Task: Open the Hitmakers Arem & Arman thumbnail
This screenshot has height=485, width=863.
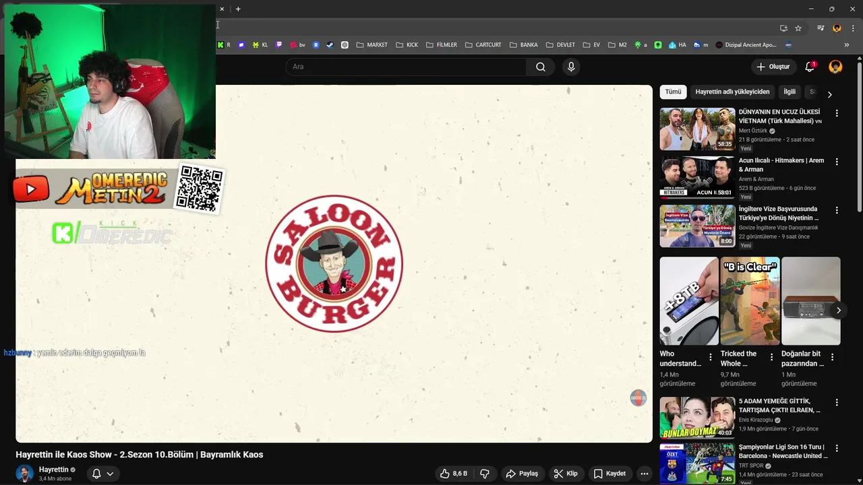Action: tap(697, 177)
